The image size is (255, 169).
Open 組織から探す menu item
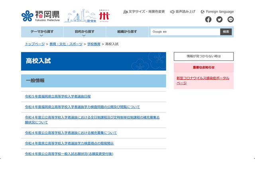tap(127, 32)
